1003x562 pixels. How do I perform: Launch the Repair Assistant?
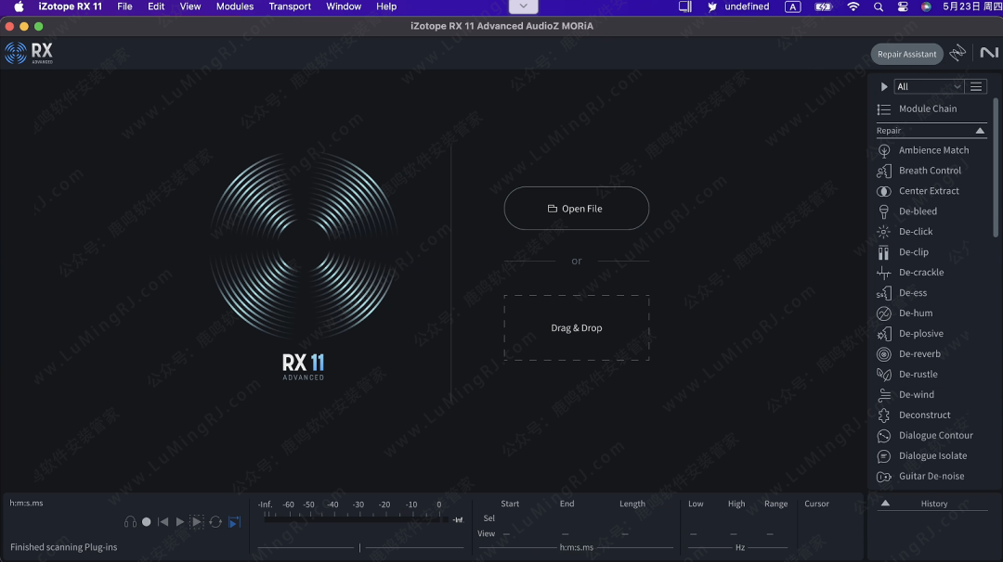pyautogui.click(x=906, y=54)
